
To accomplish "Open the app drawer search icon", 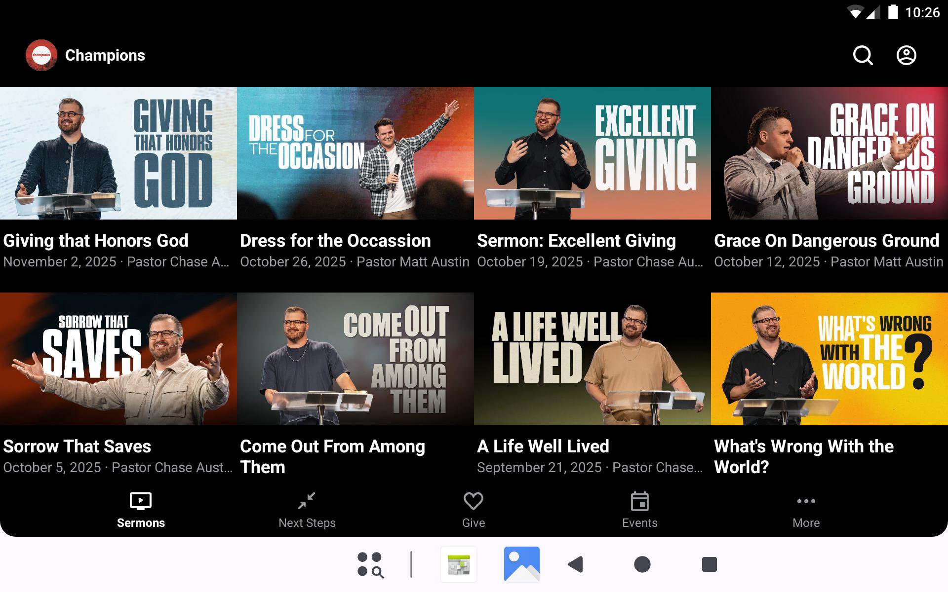I will (x=370, y=564).
